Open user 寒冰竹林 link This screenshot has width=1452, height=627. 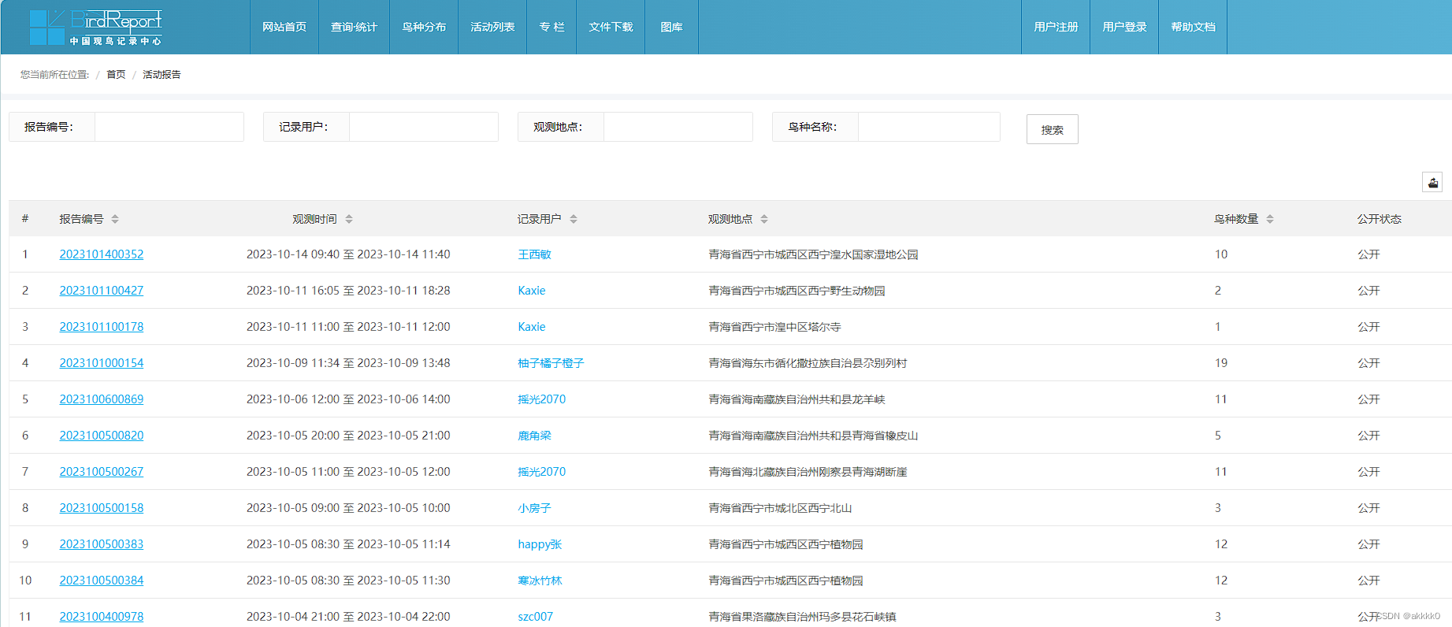[540, 581]
